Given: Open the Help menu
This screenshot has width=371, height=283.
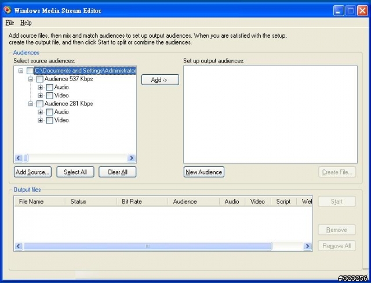Looking at the screenshot, I should [x=26, y=23].
